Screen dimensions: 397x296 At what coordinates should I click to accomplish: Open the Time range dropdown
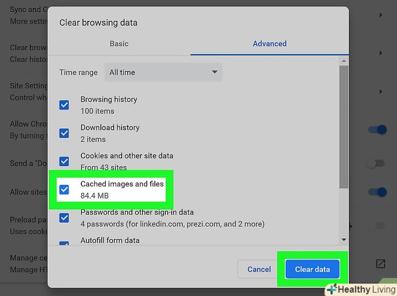point(163,72)
